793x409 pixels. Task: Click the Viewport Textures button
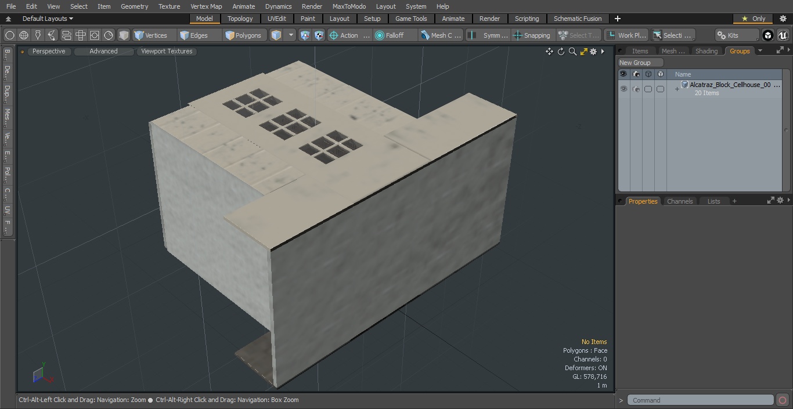coord(167,51)
